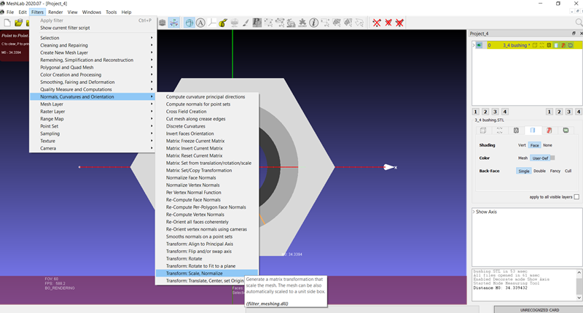The height and width of the screenshot is (313, 583).
Task: Select User-Def color mode button
Action: point(540,158)
